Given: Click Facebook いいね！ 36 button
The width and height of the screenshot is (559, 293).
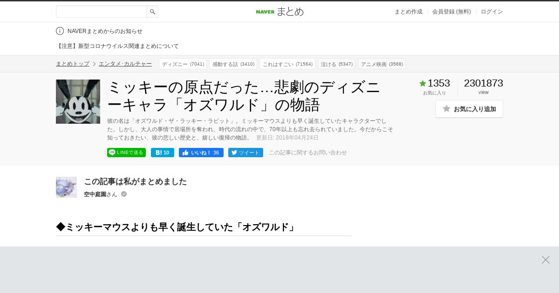Looking at the screenshot, I should (201, 153).
